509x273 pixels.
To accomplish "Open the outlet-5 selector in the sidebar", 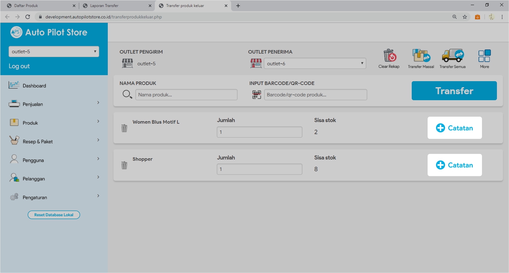I will 54,52.
